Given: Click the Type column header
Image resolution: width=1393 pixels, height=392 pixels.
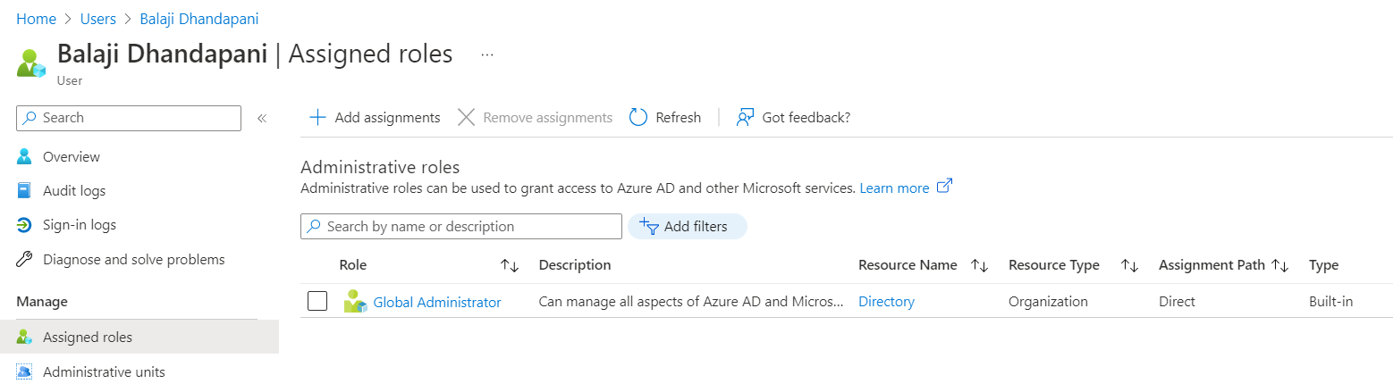Looking at the screenshot, I should pos(1323,265).
